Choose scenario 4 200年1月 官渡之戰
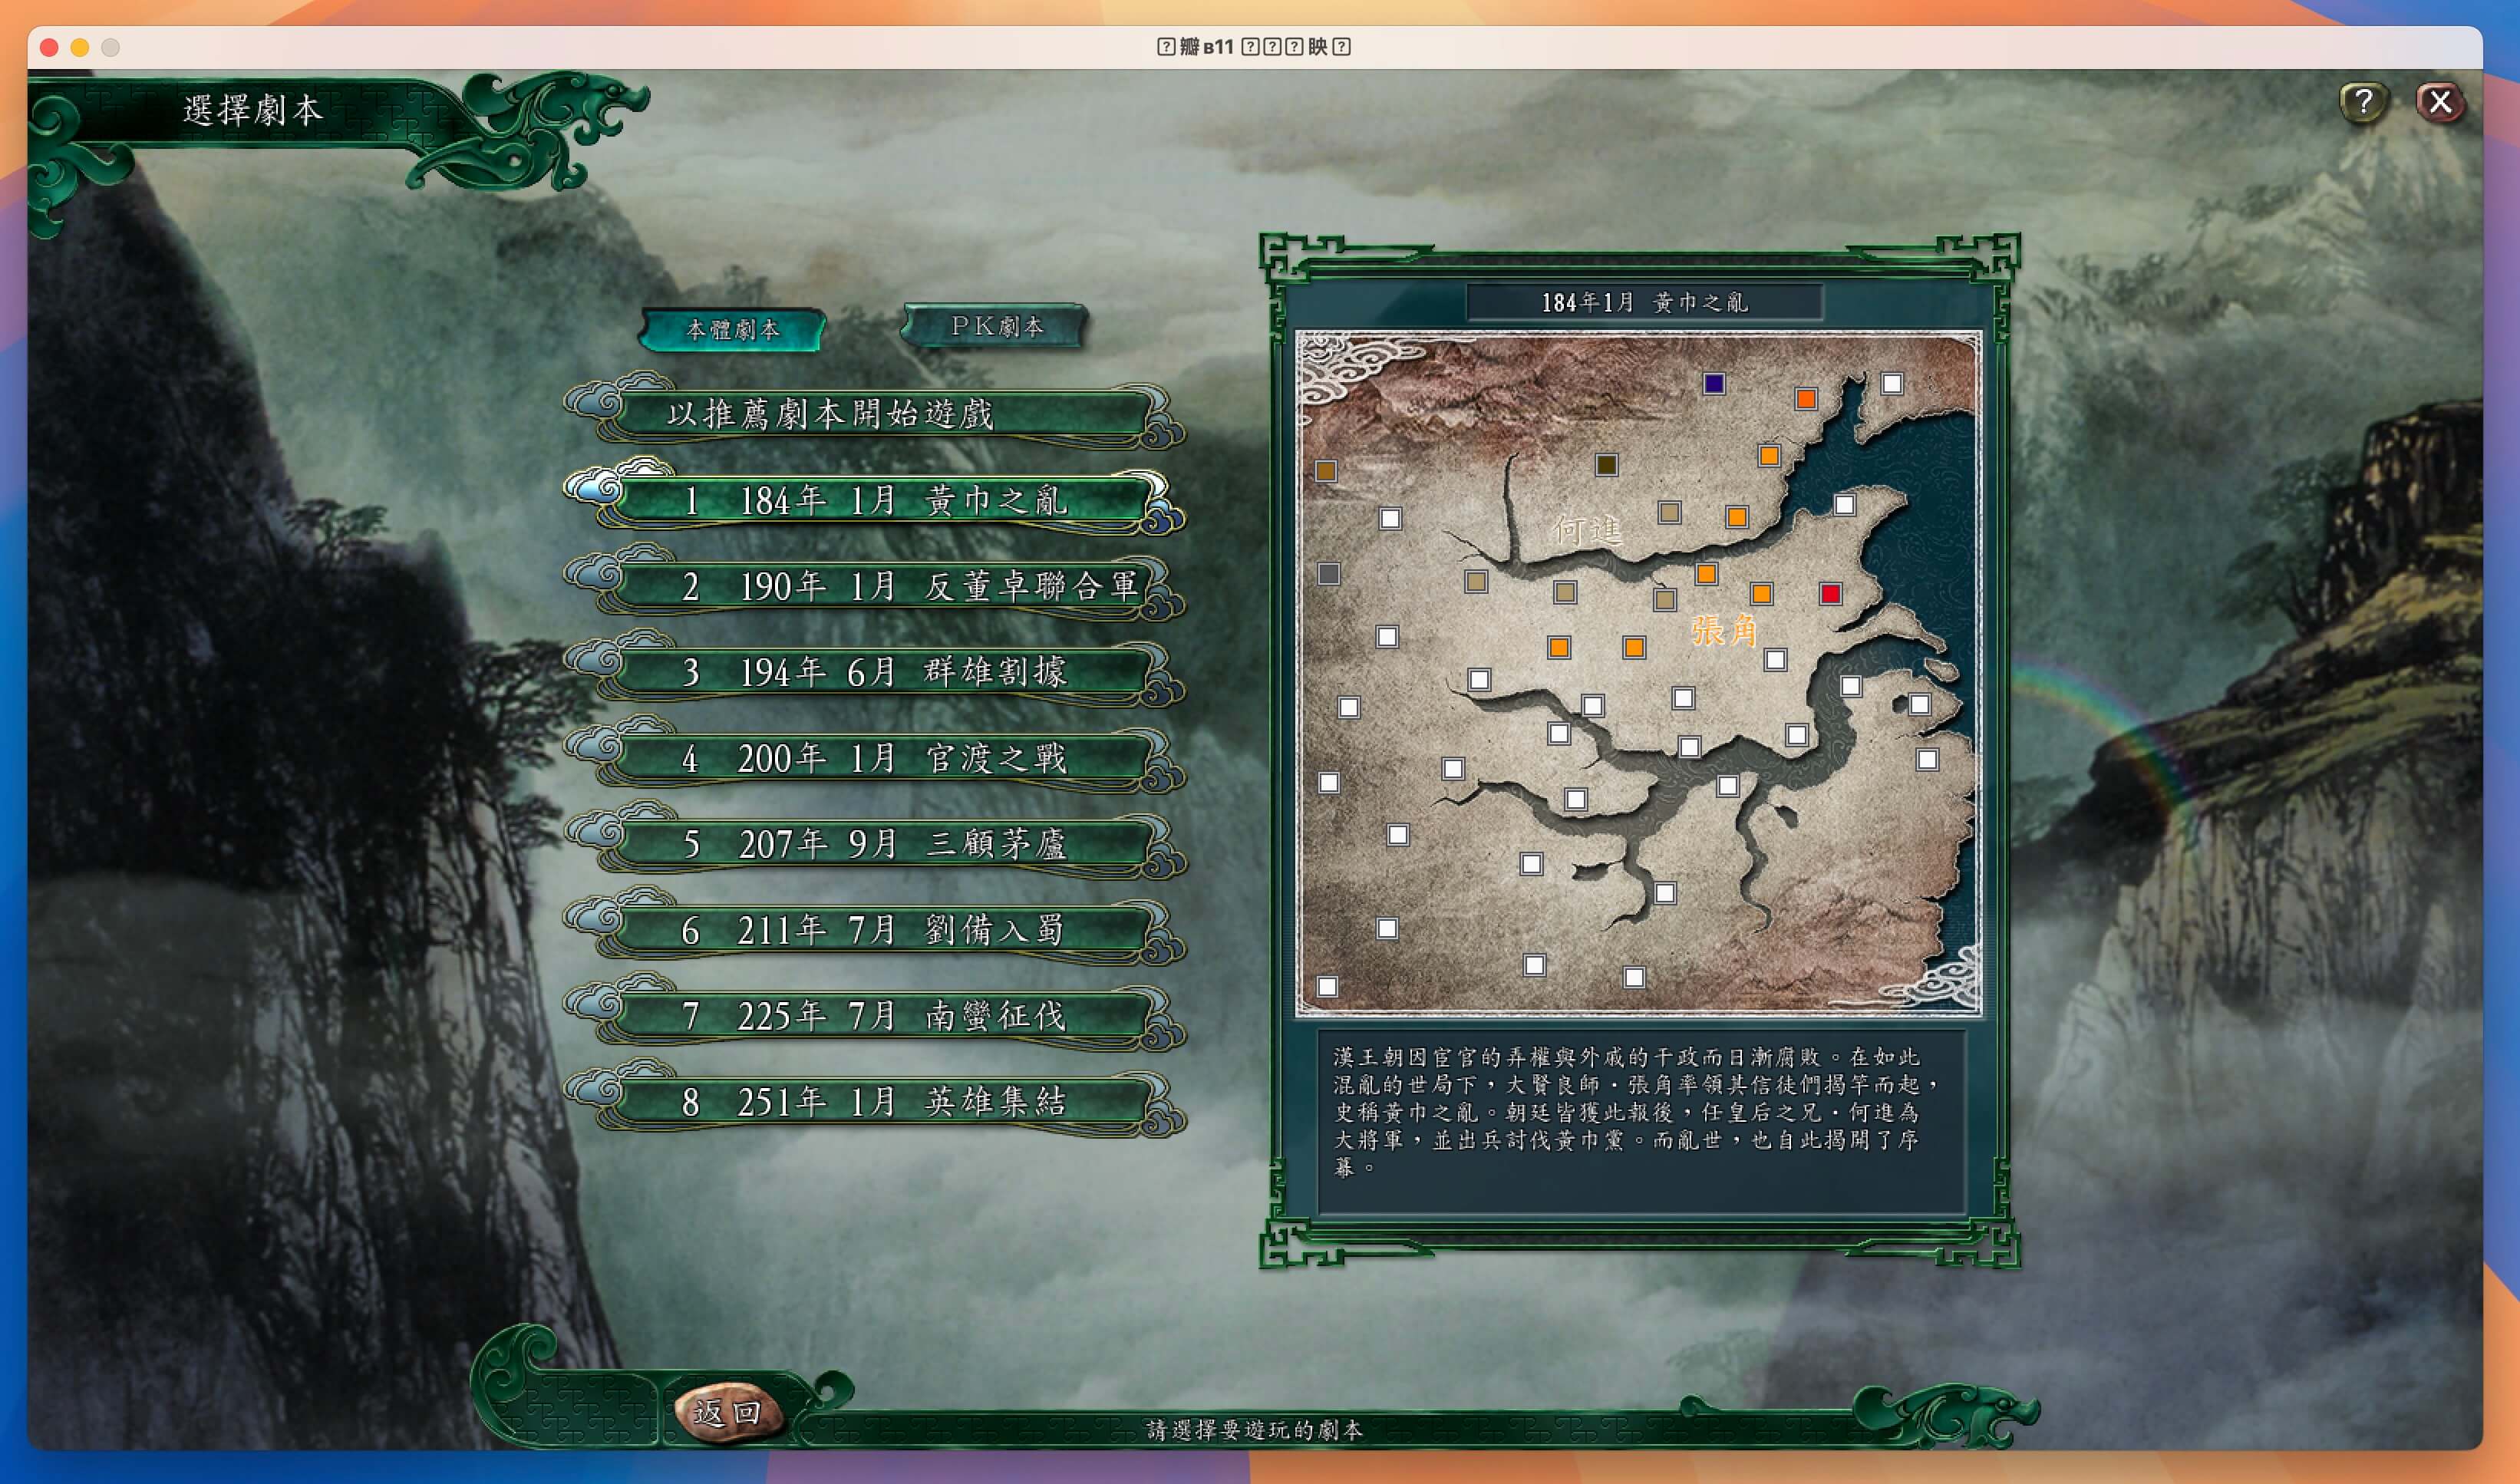The image size is (2520, 1484). (x=876, y=758)
